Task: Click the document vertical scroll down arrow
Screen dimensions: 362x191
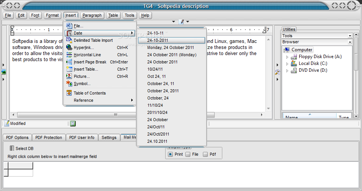Action: 268,109
